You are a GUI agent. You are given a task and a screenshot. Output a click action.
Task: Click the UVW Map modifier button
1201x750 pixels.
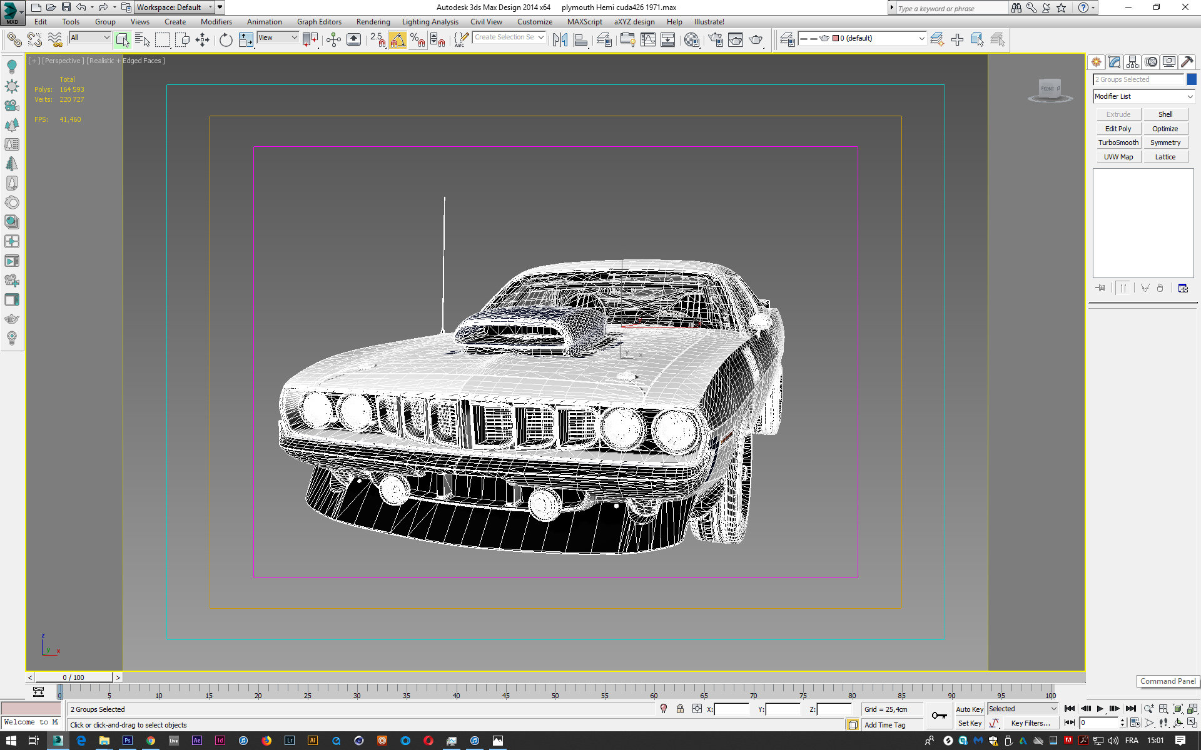(x=1118, y=157)
